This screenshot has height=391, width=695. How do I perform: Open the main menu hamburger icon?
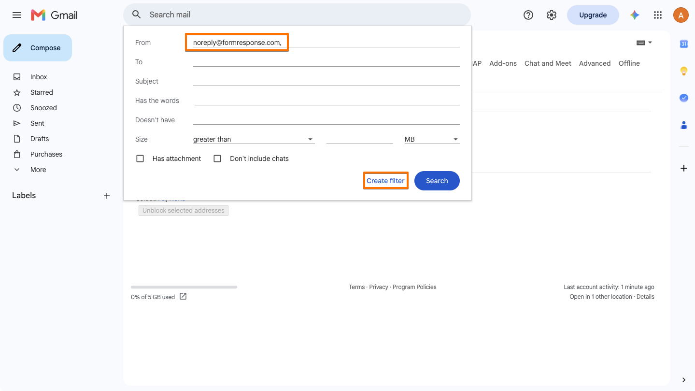(x=17, y=15)
